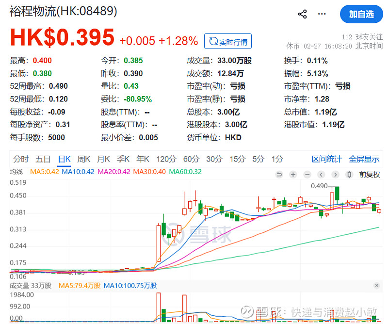Click the MA10:0.42 moving average label

78,172
